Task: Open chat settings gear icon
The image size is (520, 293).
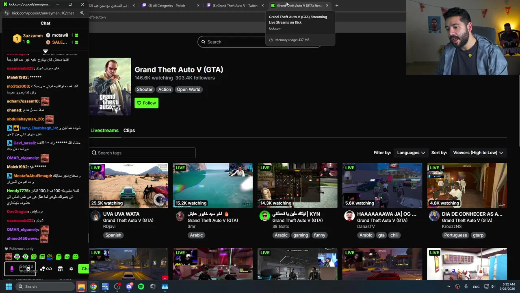Action: tap(71, 269)
